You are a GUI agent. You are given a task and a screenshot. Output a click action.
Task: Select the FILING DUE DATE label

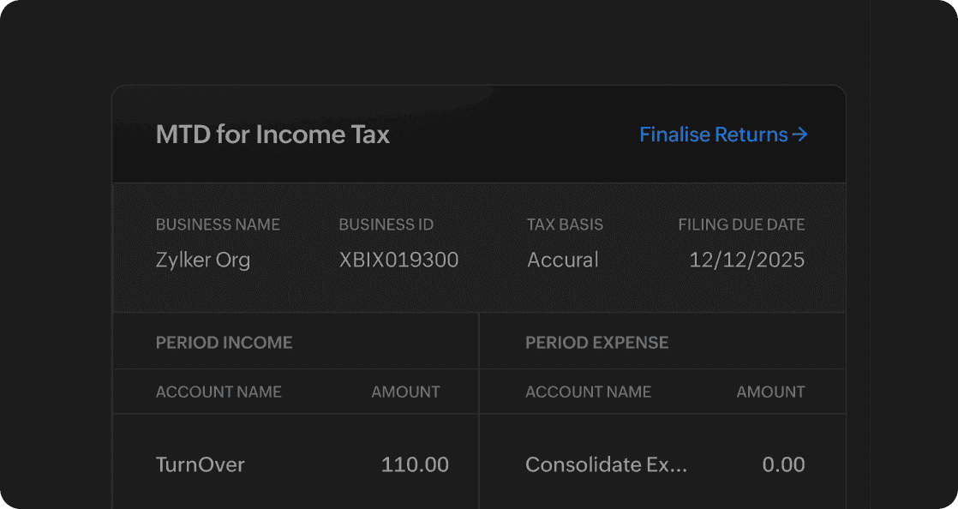point(741,225)
